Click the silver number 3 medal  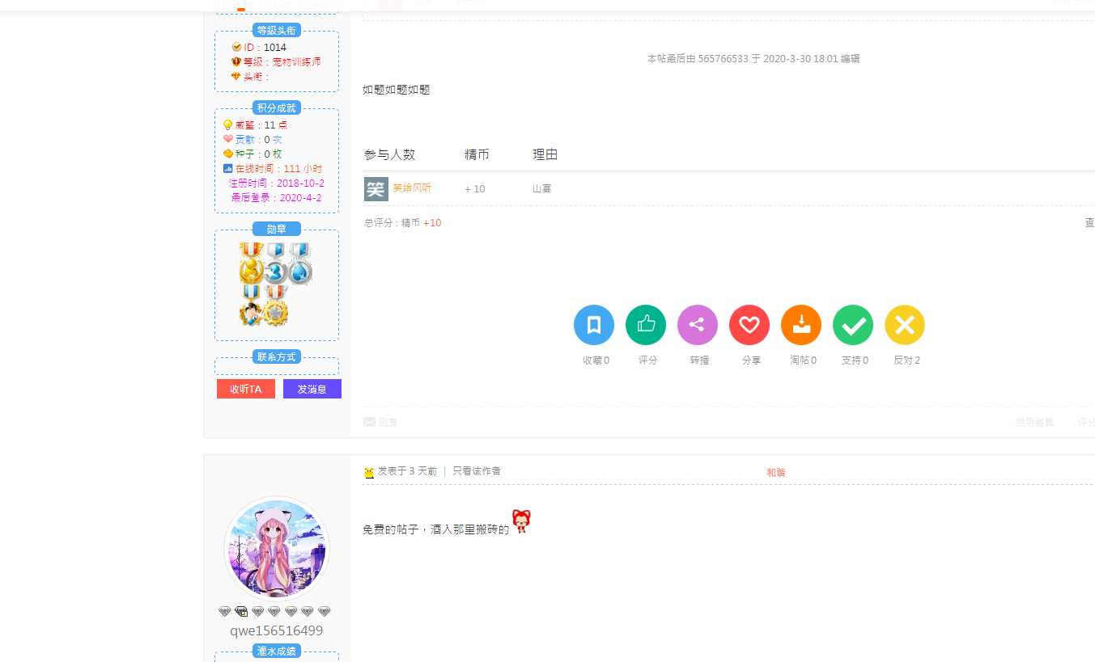(276, 264)
